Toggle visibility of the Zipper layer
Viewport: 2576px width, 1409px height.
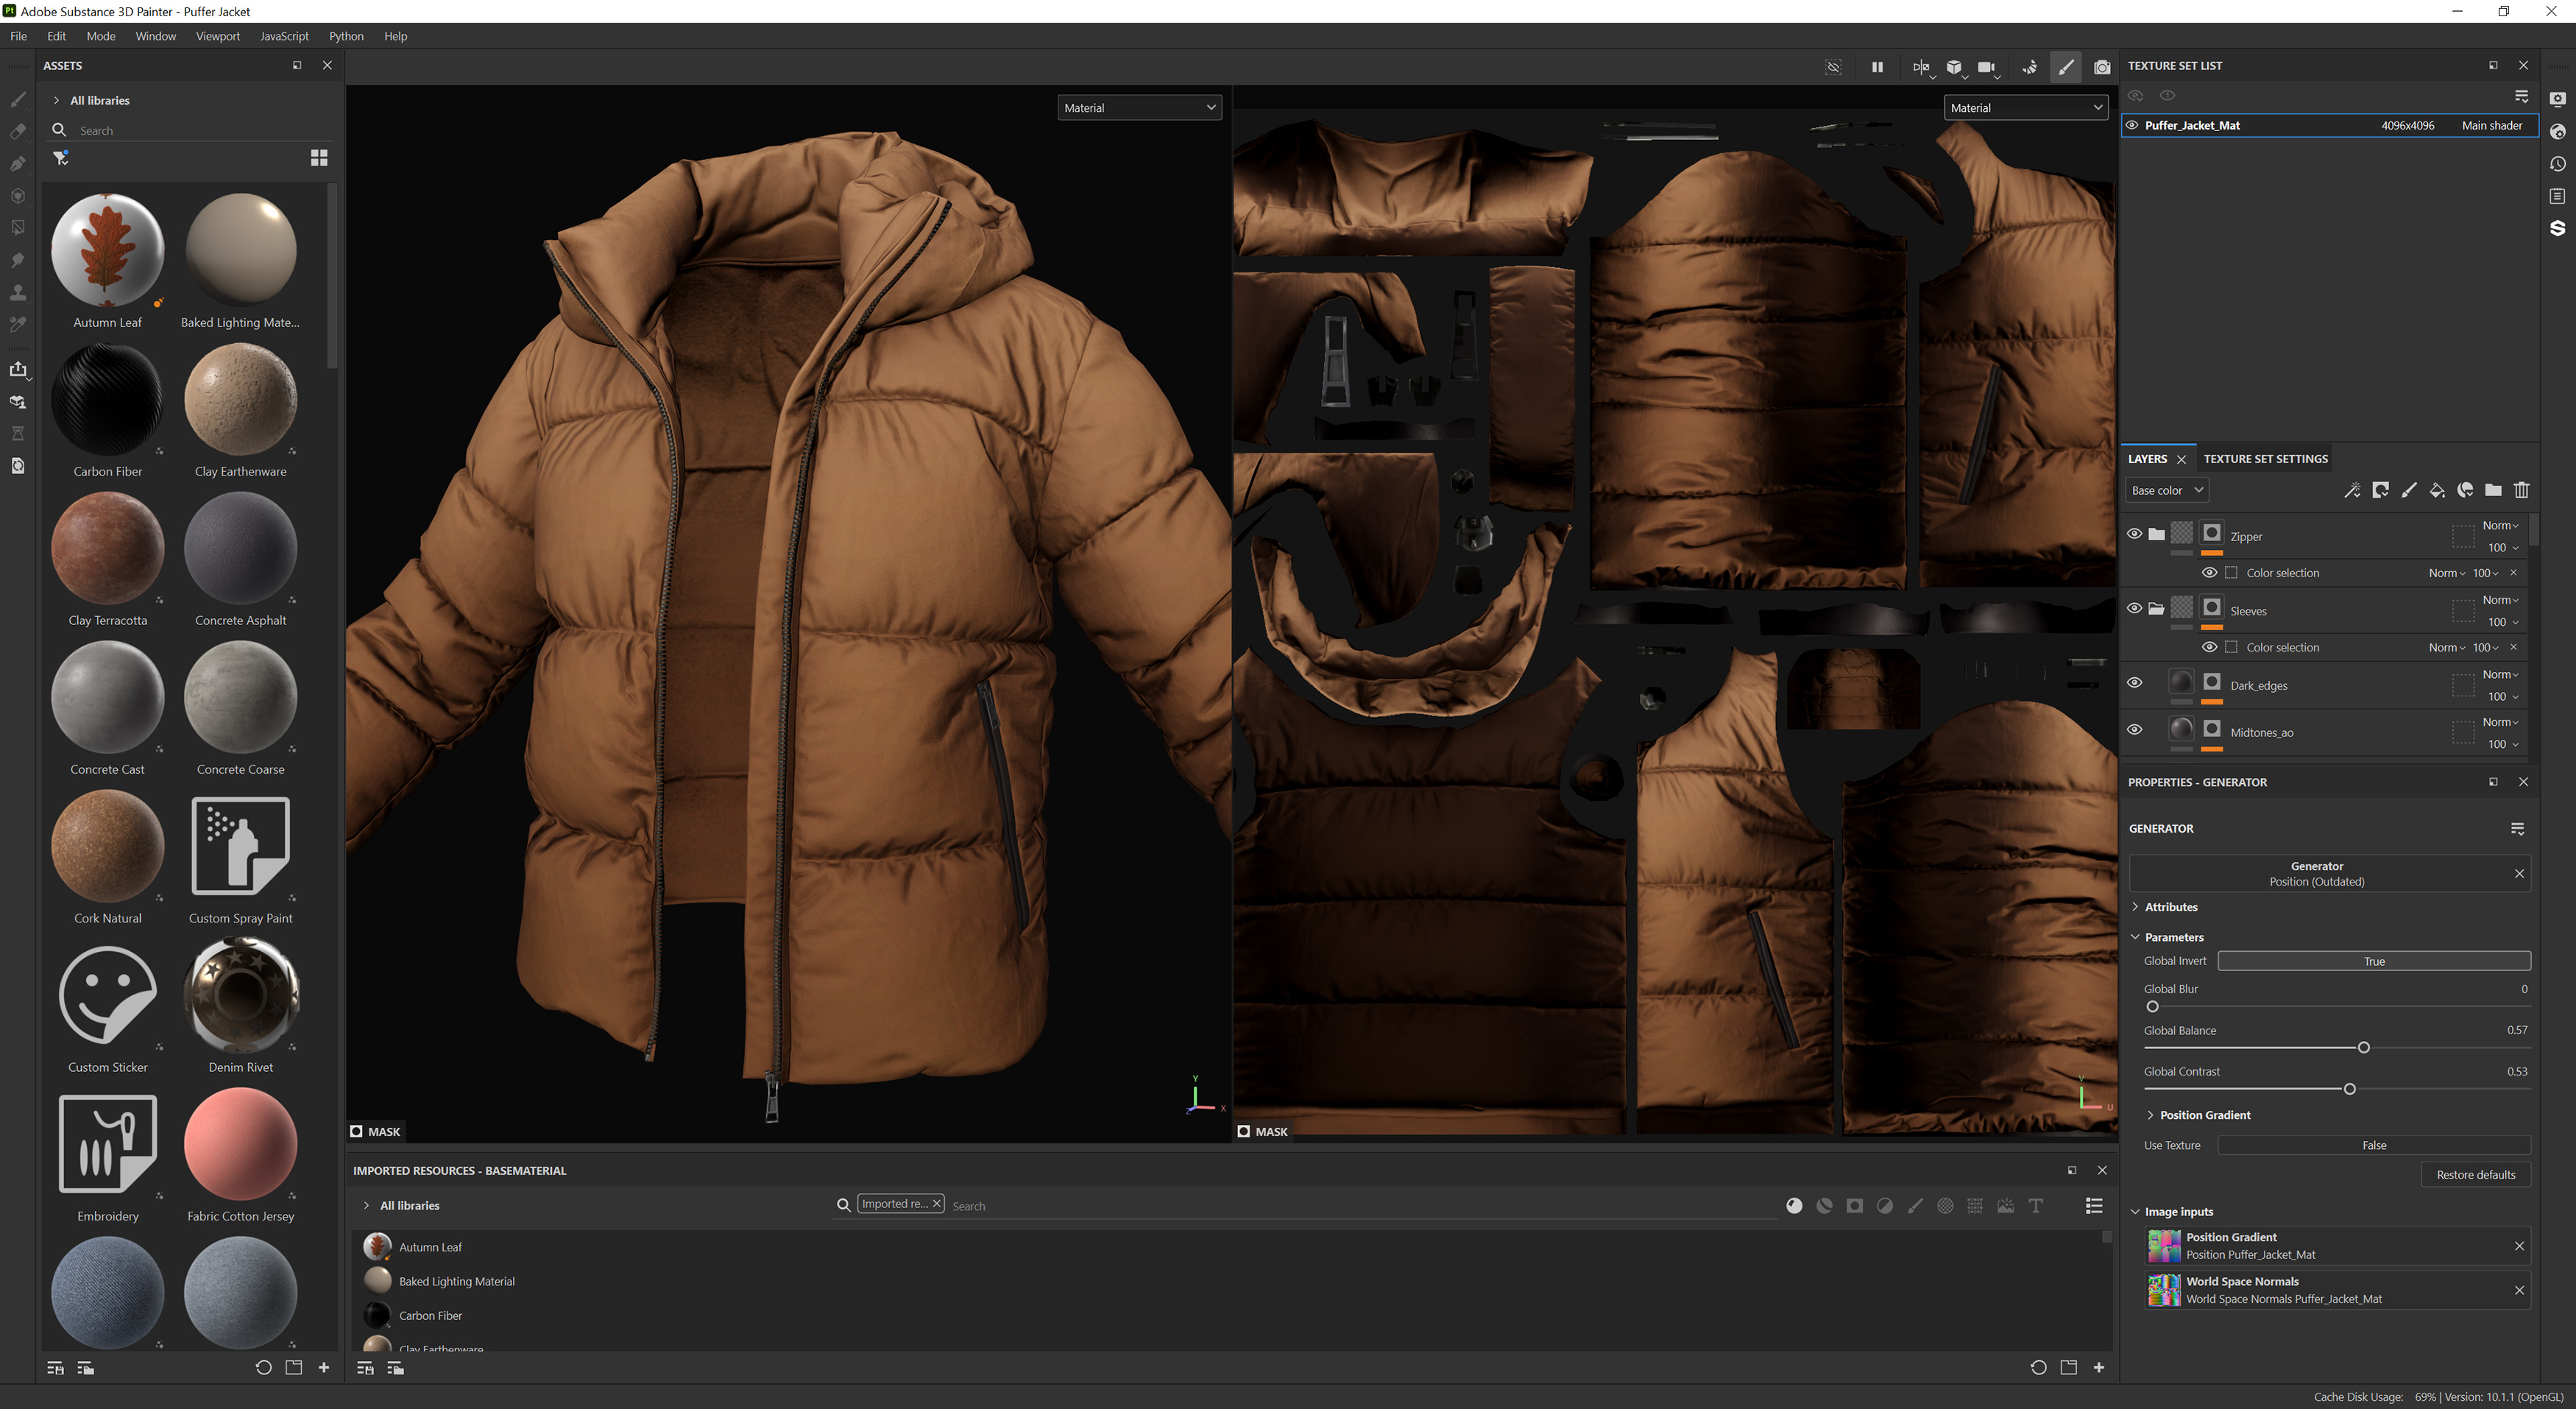[2135, 533]
